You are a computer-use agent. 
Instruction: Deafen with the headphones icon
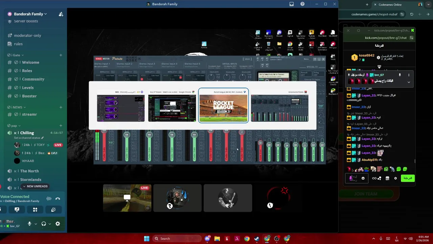pyautogui.click(x=44, y=224)
